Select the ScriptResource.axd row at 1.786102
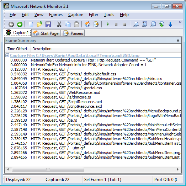The image size is (186, 186). [x=93, y=102]
